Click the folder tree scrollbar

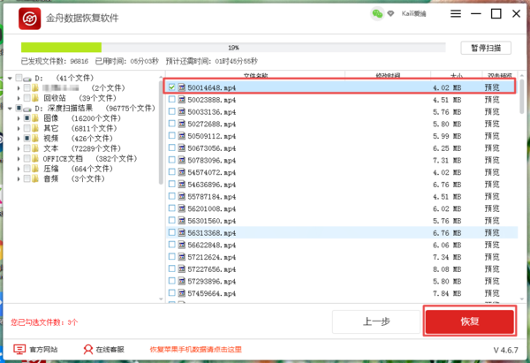161,132
